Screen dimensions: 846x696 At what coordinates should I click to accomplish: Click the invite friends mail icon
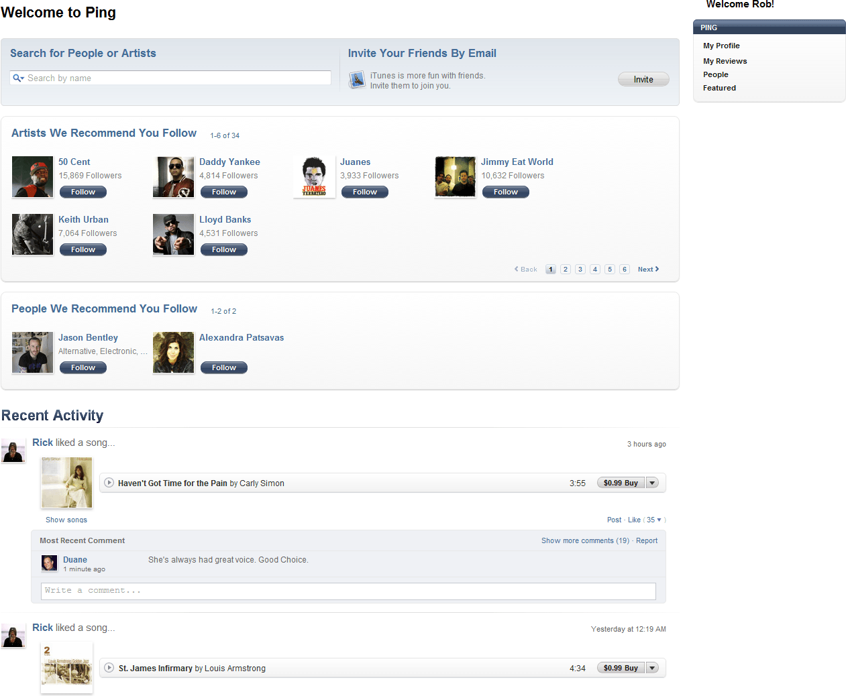tap(357, 80)
